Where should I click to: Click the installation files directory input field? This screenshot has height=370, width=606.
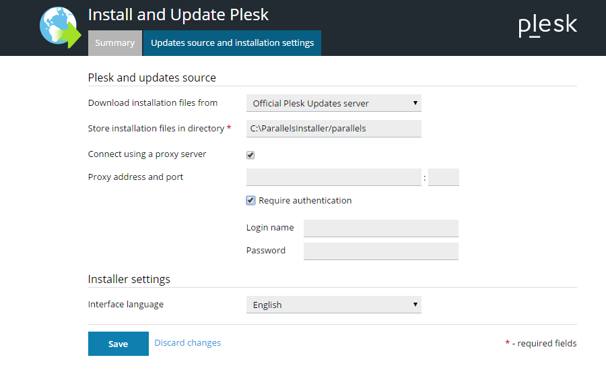(334, 129)
